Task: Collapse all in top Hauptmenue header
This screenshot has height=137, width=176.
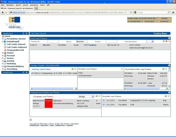Action: 23,33
